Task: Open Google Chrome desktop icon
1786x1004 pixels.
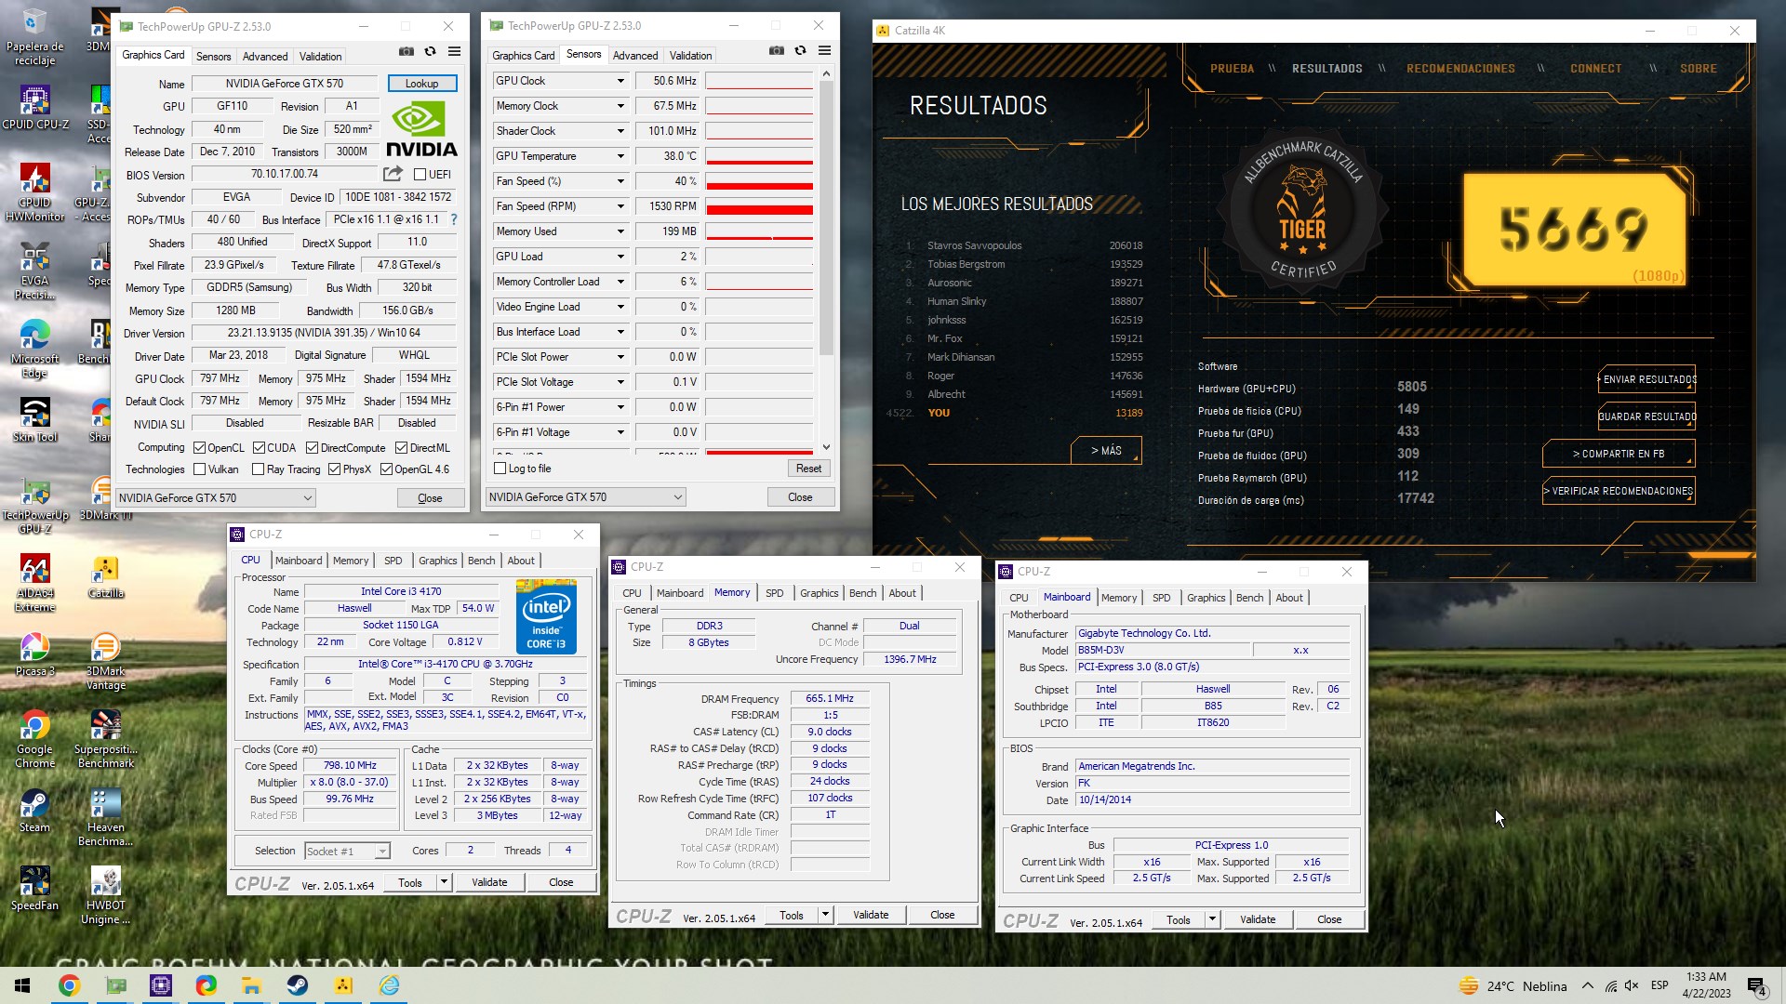Action: [x=35, y=740]
